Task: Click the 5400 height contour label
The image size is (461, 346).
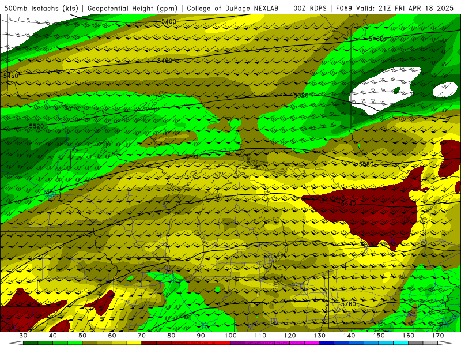Action: coord(169,21)
